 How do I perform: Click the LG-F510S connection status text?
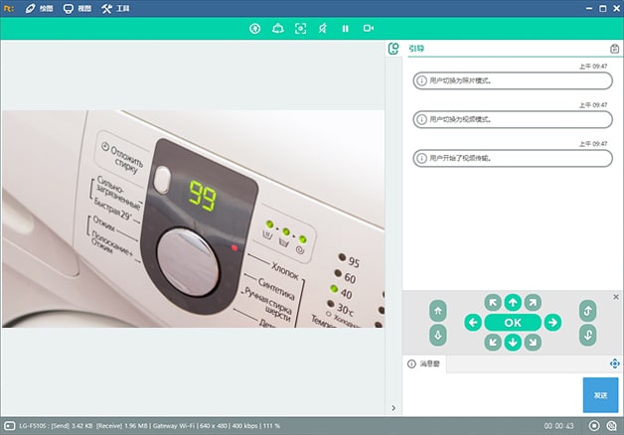149,426
